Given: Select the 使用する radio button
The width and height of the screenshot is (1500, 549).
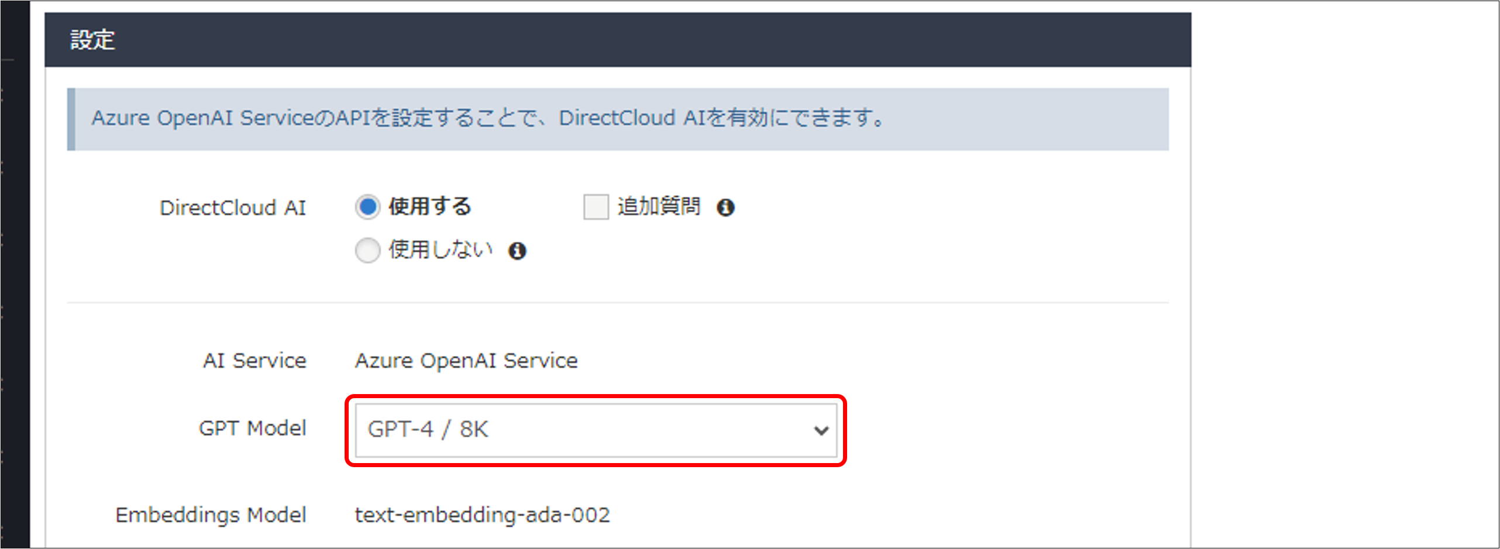Looking at the screenshot, I should (367, 206).
